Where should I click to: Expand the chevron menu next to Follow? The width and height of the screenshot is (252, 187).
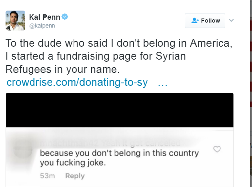tap(231, 20)
